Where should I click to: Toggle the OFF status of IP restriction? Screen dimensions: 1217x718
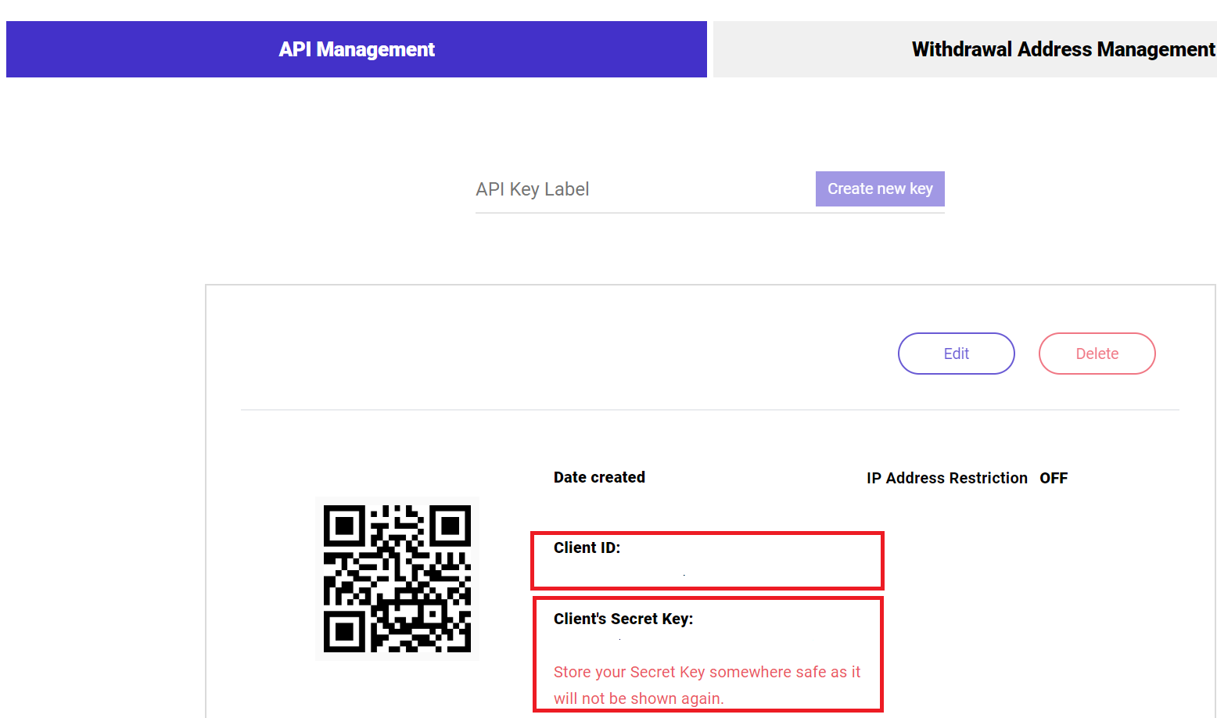pos(1054,478)
